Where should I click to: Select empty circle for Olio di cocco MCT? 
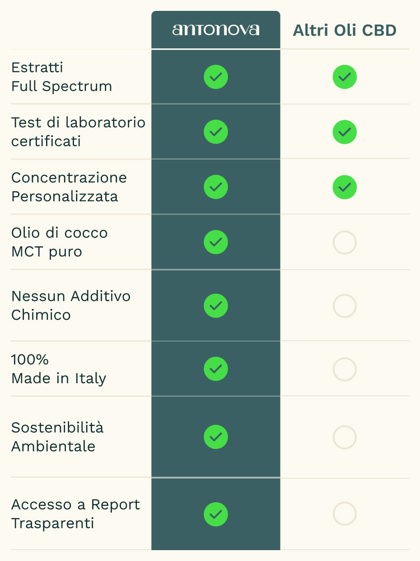point(345,242)
